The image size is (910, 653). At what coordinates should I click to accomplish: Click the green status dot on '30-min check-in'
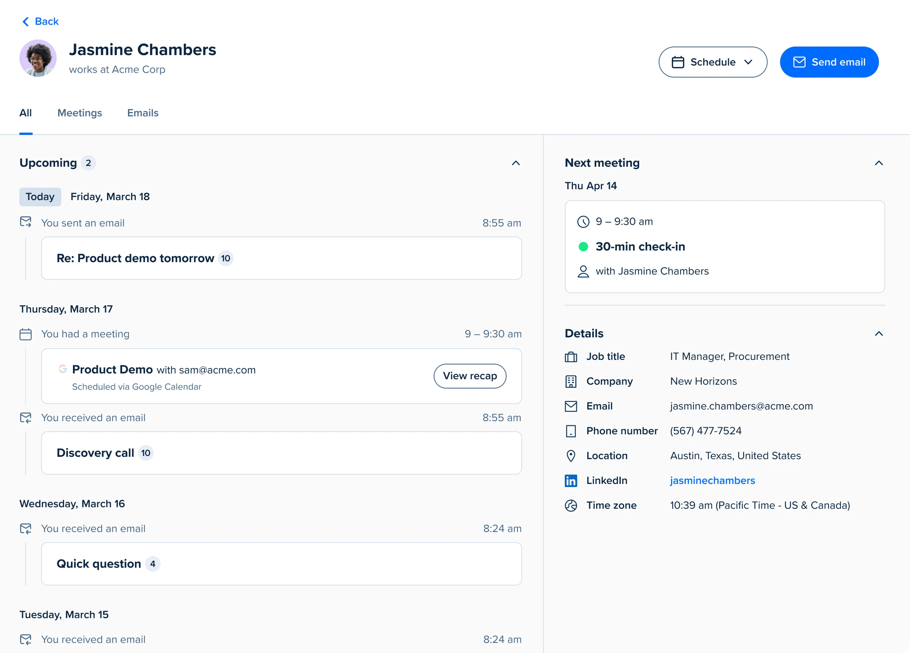pos(583,246)
